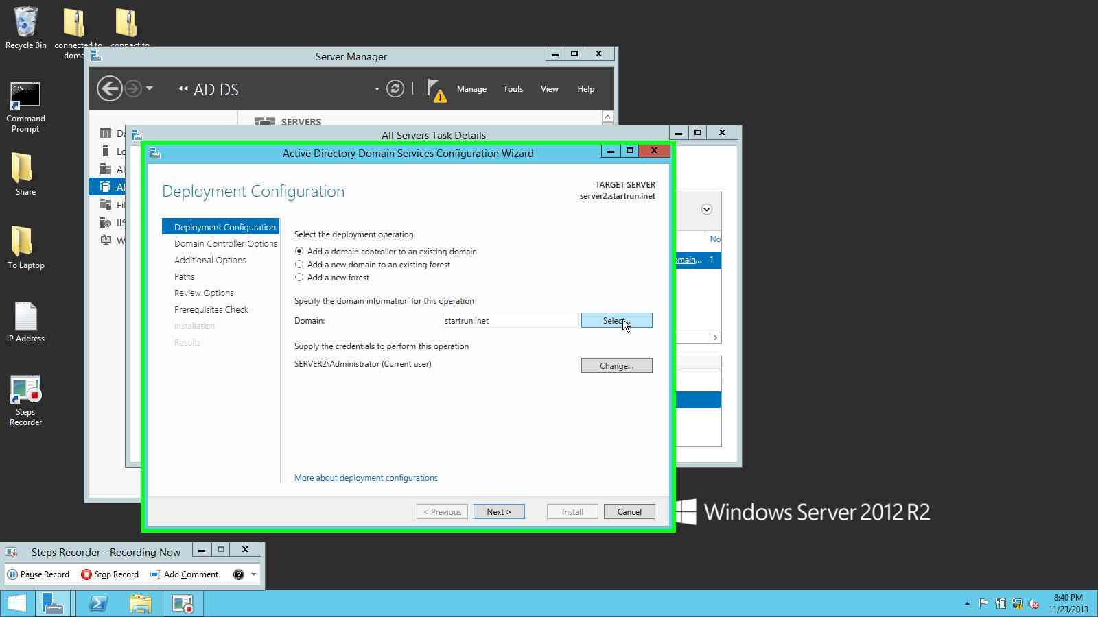The height and width of the screenshot is (617, 1098).
Task: Click into the Domain text field
Action: click(x=510, y=320)
